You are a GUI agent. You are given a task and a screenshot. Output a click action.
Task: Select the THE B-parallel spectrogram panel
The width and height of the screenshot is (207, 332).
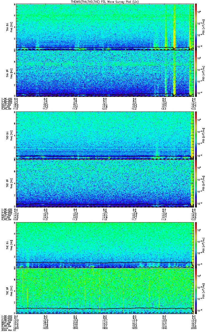(x=105, y=291)
